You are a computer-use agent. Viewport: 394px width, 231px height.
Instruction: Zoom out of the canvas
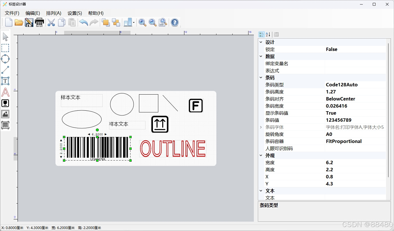153,22
